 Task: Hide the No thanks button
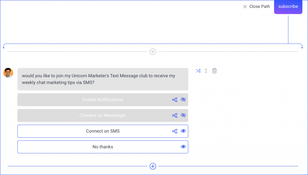[183, 147]
